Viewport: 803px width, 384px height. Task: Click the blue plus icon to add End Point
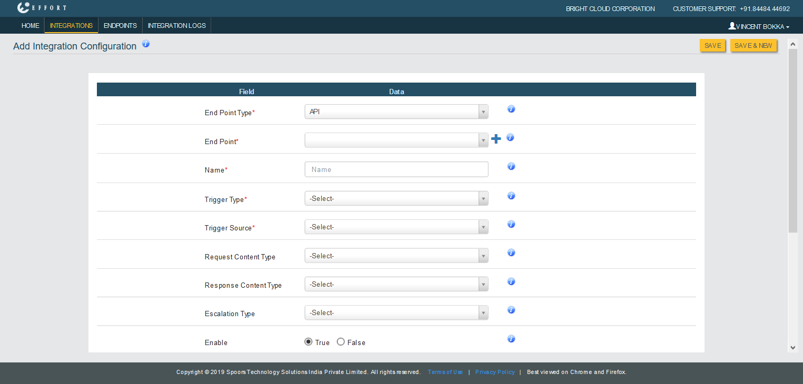pos(495,139)
